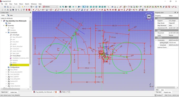Viewport: 179px width, 97px height.
Task: Switch to the Tree view tab
Action: point(158,92)
